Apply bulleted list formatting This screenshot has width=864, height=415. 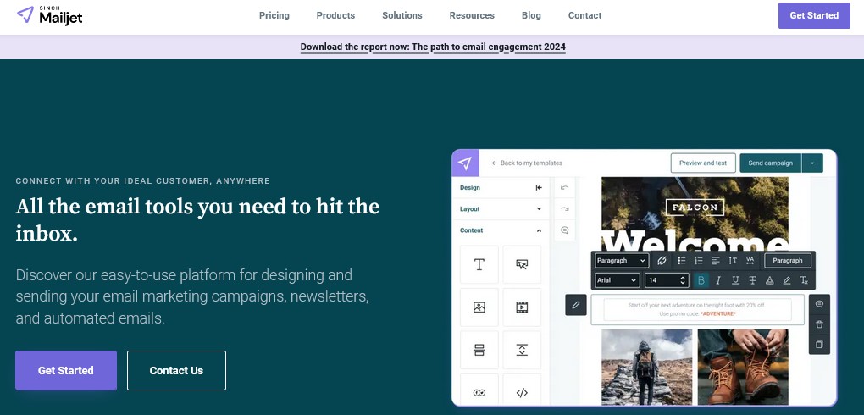pyautogui.click(x=682, y=261)
